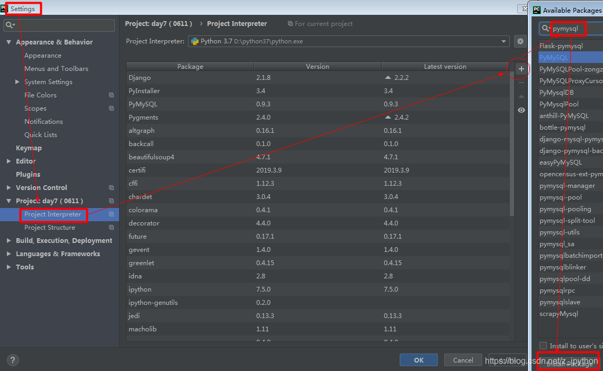Enable Install to user's site checkbox
Image resolution: width=603 pixels, height=371 pixels.
[543, 346]
